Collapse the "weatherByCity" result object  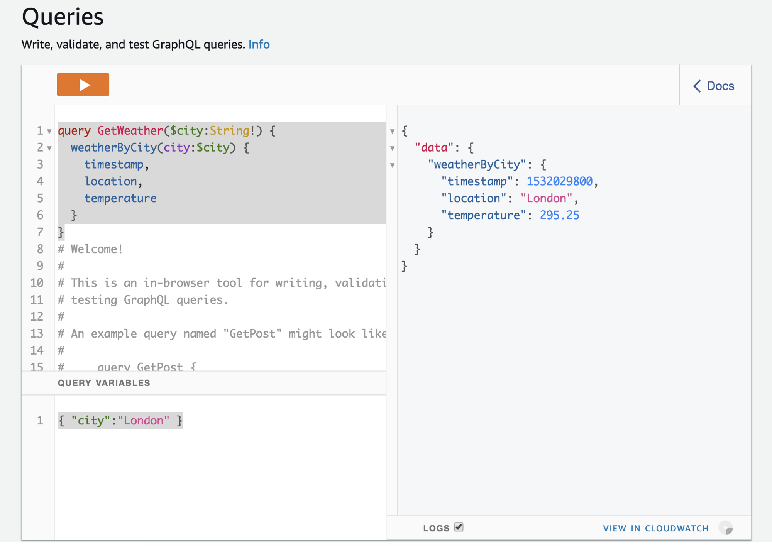point(392,165)
